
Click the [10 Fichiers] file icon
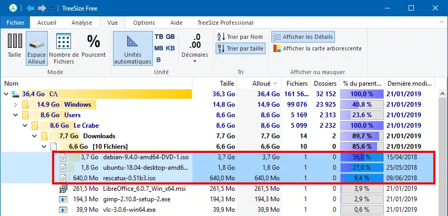pyautogui.click(x=54, y=147)
